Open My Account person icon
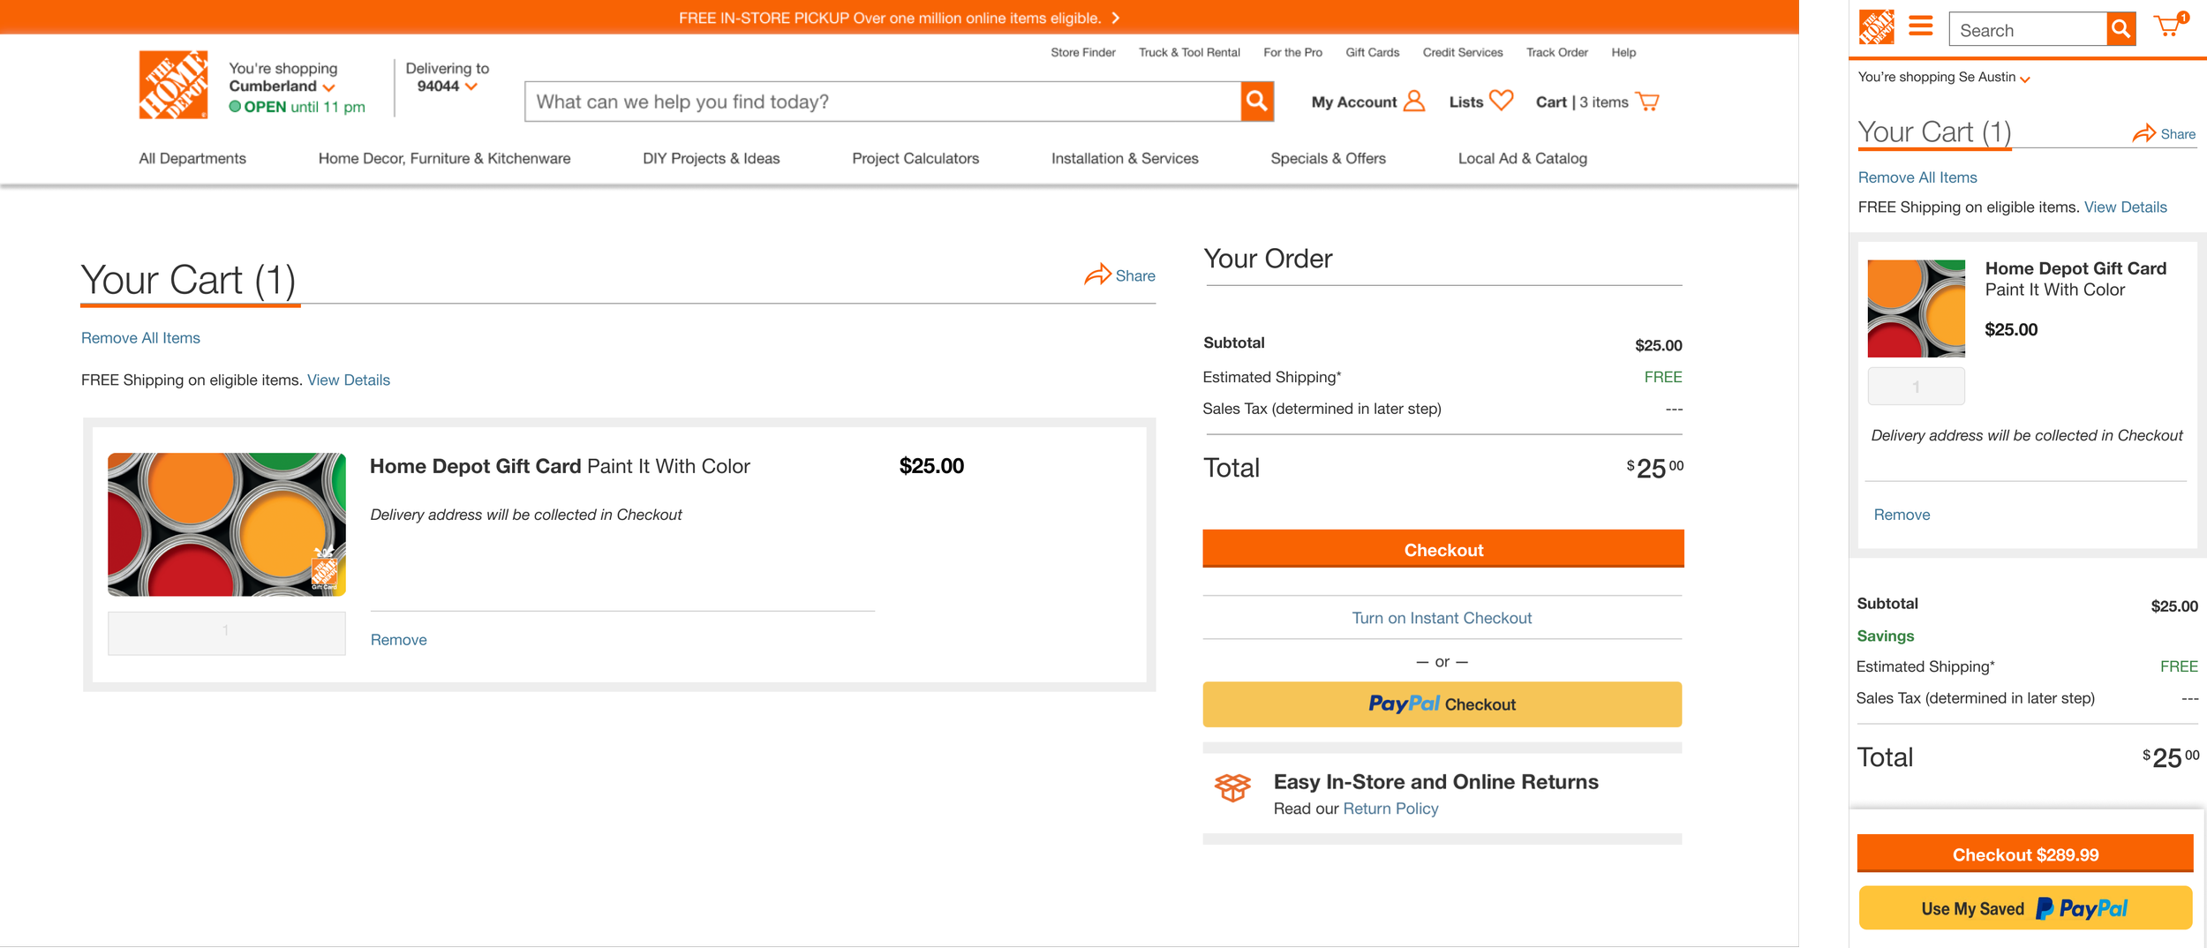Viewport: 2207px width, 948px height. point(1414,101)
